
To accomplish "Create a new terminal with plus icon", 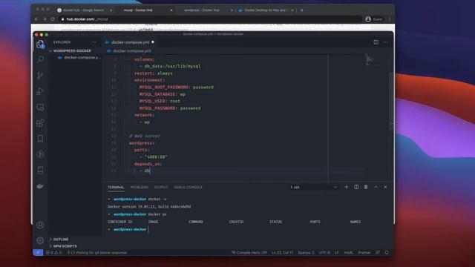I will pos(347,187).
